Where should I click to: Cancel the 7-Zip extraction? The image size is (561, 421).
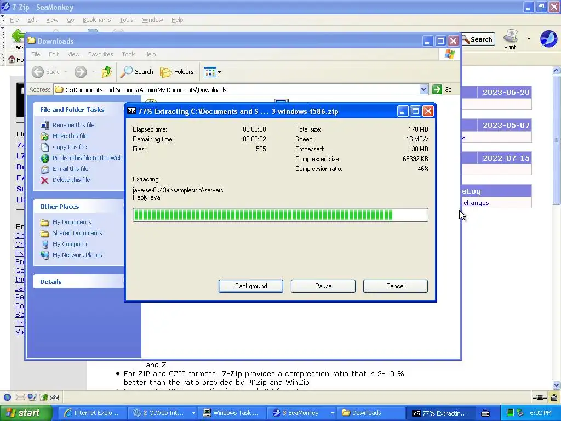pos(396,286)
